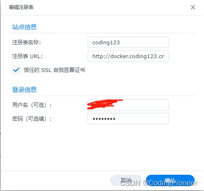Toggle the 信任的 SSL 自我签署证书 checkbox
This screenshot has height=191, width=204.
tap(16, 70)
